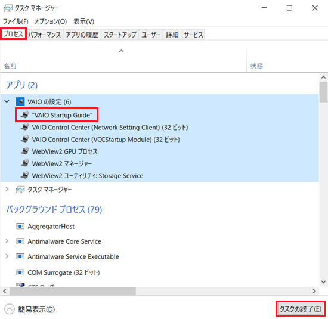Click the Network Setting Client row icon
This screenshot has width=328, height=319.
point(24,127)
